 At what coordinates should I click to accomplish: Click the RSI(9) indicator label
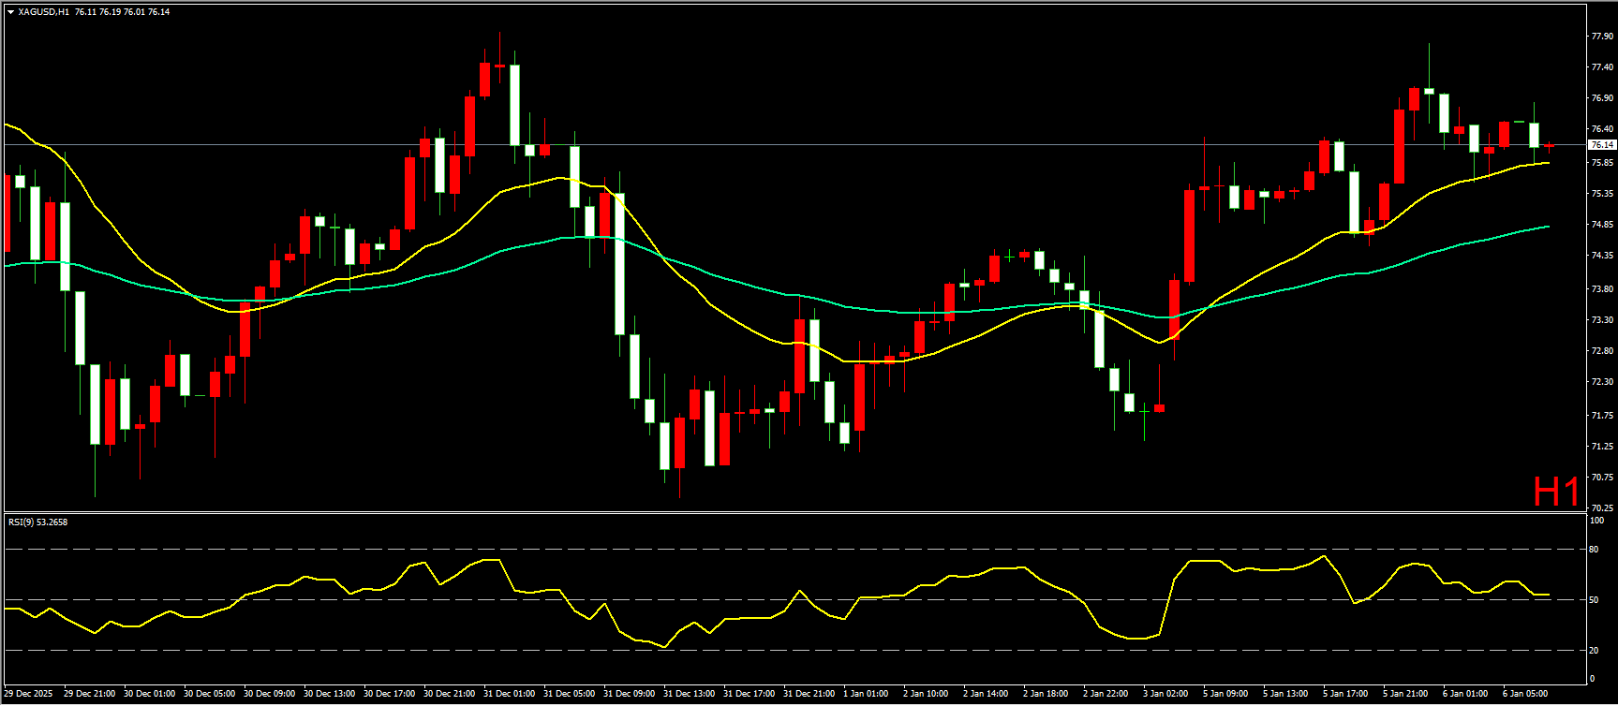coord(37,522)
